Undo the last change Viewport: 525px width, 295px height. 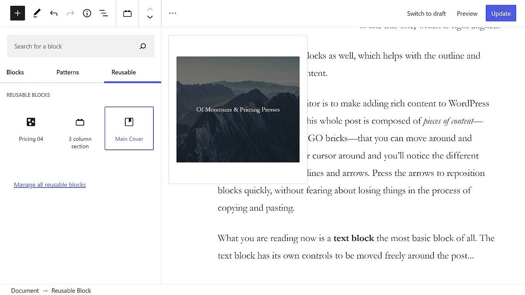(54, 13)
